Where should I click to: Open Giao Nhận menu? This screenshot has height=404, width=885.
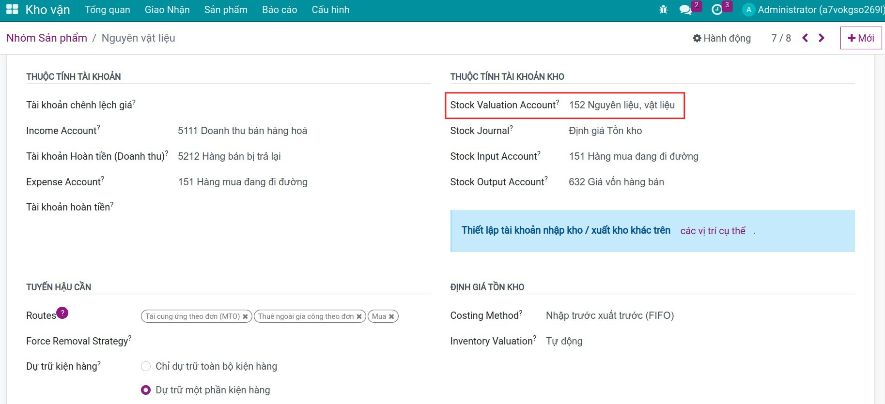pyautogui.click(x=167, y=10)
